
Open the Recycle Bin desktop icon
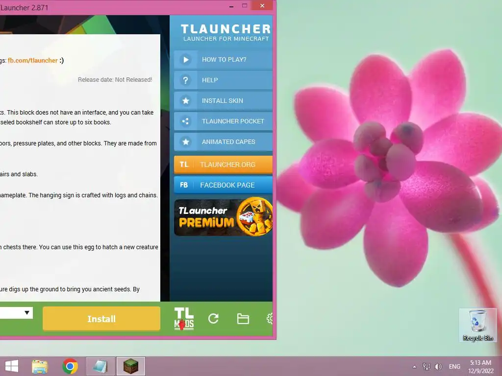tap(478, 325)
